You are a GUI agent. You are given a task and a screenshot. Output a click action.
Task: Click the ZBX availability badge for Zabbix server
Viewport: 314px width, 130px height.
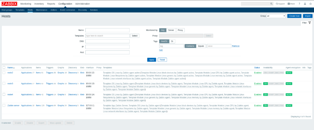pos(265,105)
